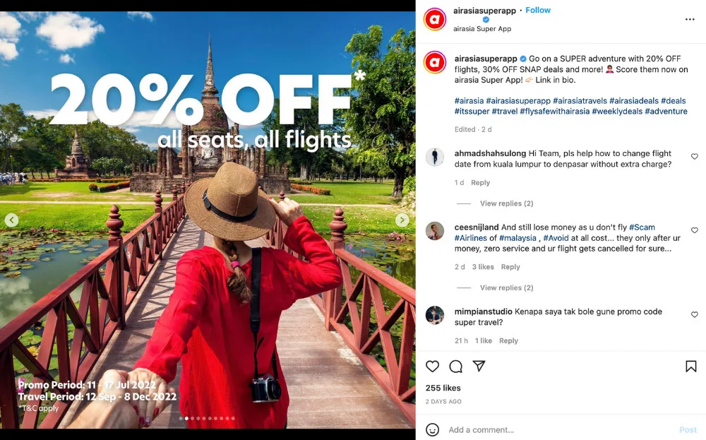The image size is (706, 440).
Task: Like ceesnijland's comment
Action: [694, 230]
